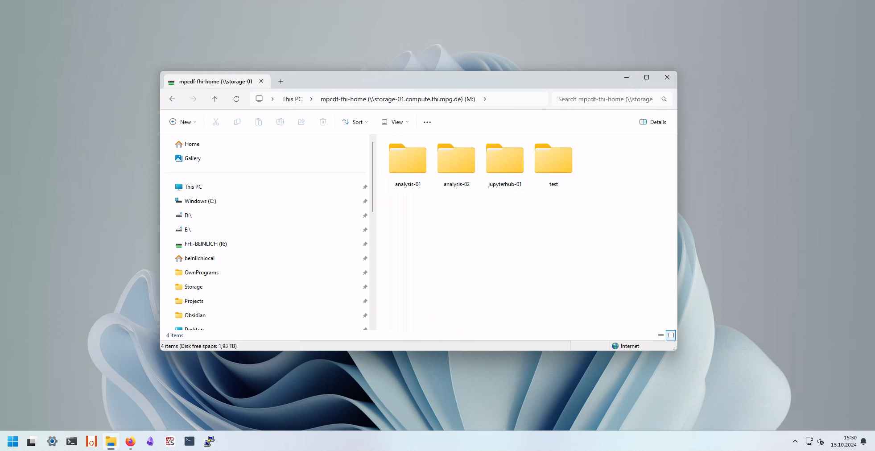Open the View dropdown
The image size is (875, 451).
(395, 122)
